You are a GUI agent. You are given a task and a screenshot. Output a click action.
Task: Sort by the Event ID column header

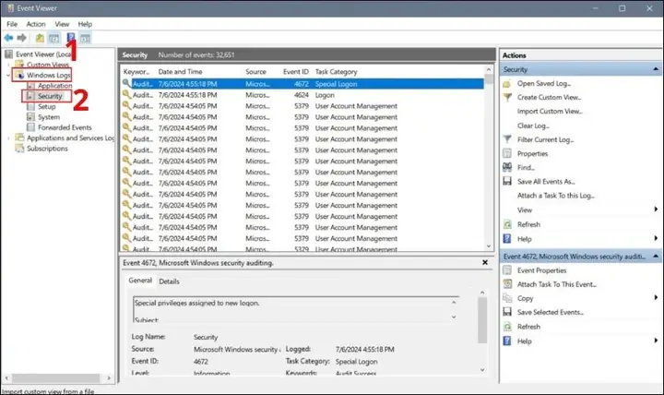point(296,72)
